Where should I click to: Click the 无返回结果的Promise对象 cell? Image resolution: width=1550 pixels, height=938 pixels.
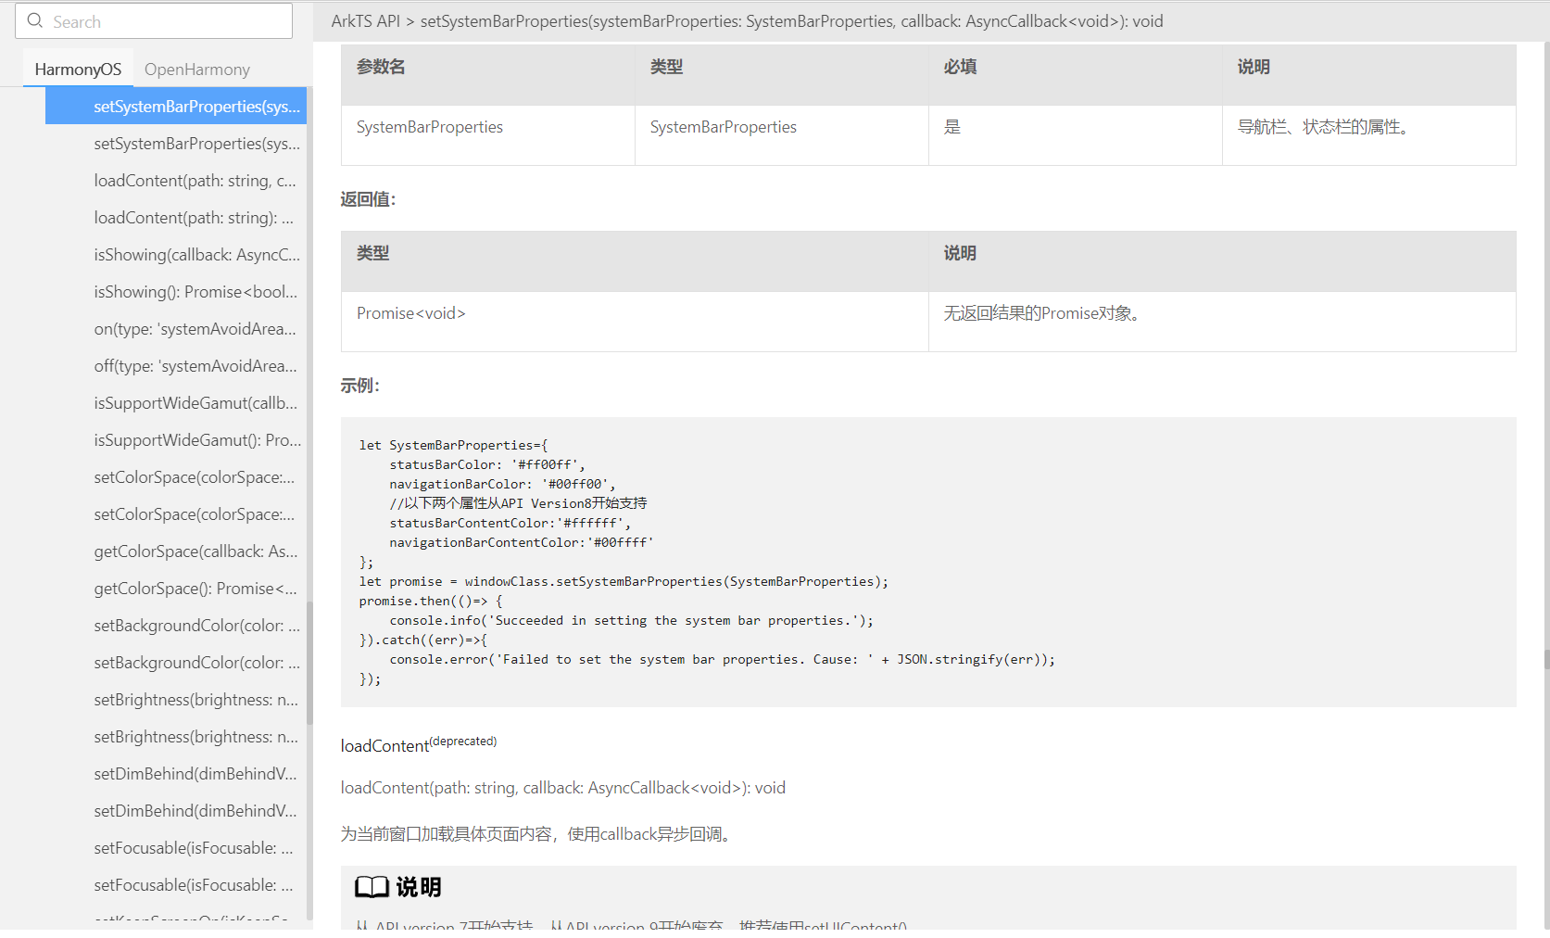(x=1222, y=322)
